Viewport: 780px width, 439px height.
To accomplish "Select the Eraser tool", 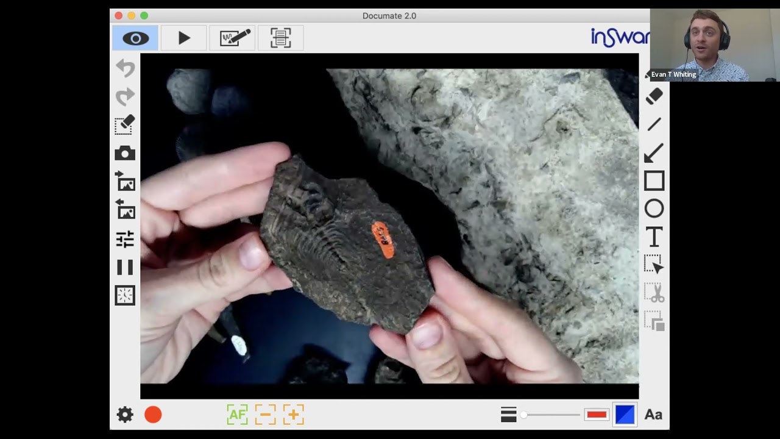I will (x=654, y=96).
